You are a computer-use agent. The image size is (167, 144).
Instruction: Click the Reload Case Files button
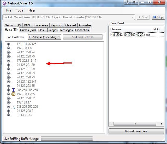point(136,131)
